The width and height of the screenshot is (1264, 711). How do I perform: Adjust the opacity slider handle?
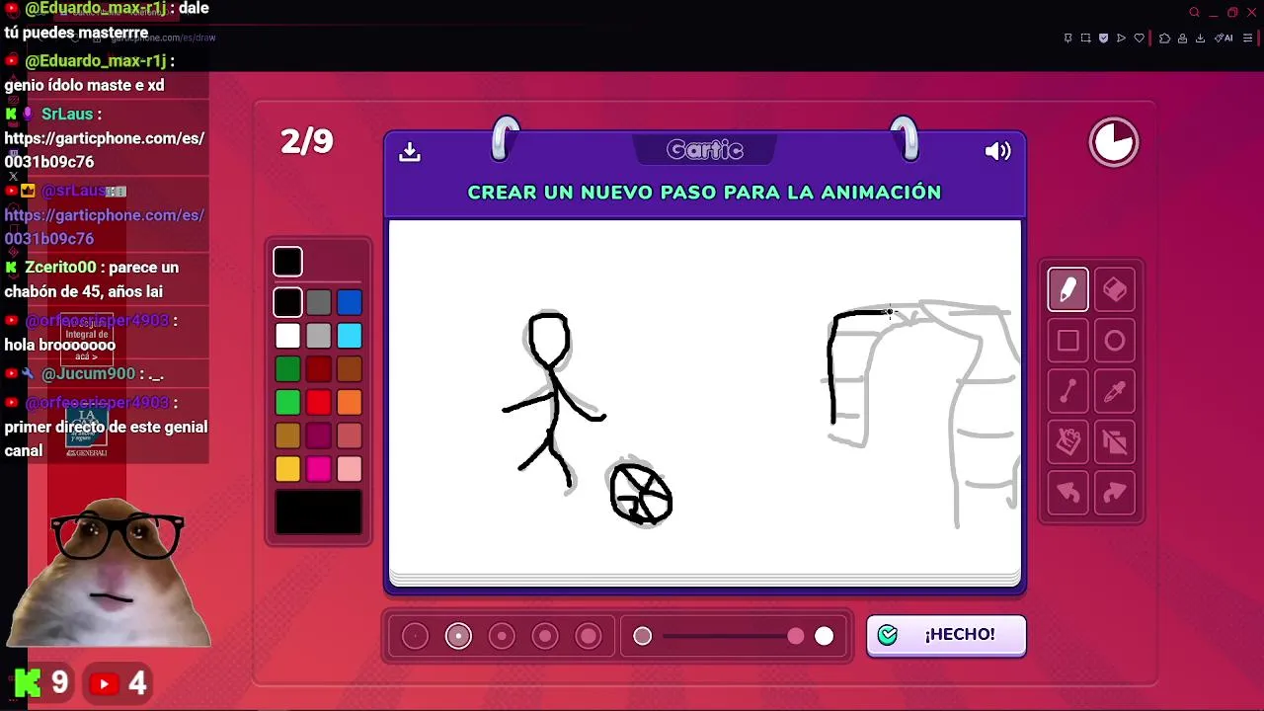coord(796,637)
